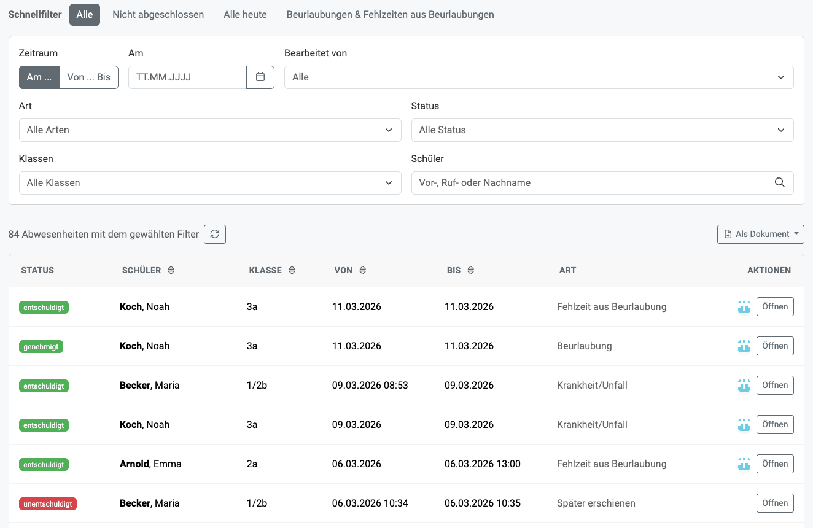Open the 'Alle Status' dropdown

click(602, 130)
